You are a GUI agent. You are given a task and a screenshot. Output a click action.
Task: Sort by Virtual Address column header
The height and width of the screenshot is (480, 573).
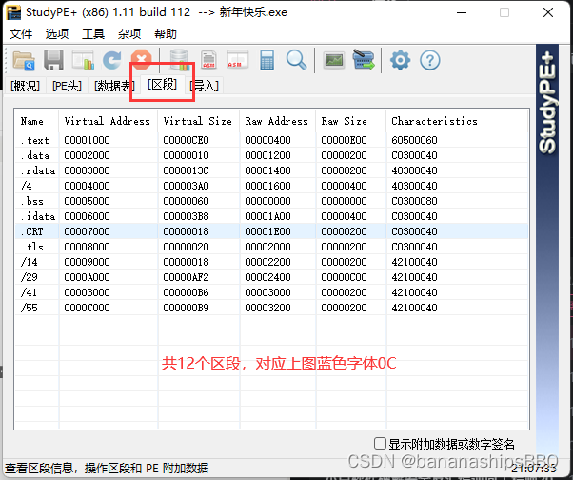pos(109,121)
